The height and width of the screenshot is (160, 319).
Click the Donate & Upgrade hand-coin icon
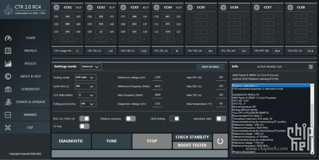click(8, 102)
